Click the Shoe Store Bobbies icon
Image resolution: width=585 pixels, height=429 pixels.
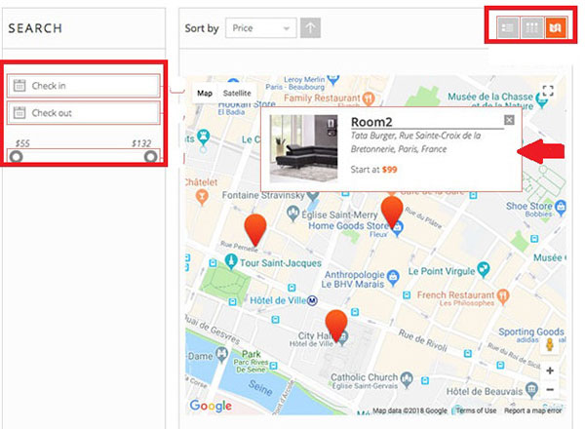coord(560,207)
